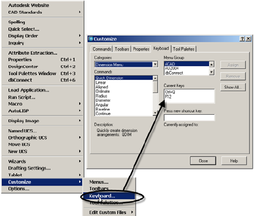The height and width of the screenshot is (216, 254).
Task: Open the Categories dropdown arrow
Action: coord(155,64)
